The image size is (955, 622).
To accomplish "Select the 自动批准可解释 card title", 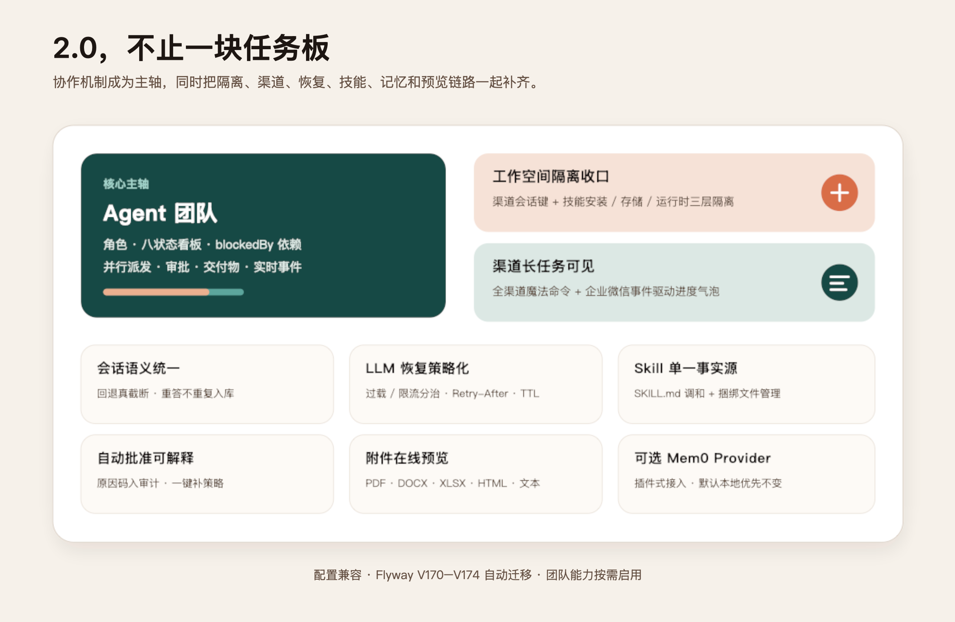I will [x=145, y=458].
